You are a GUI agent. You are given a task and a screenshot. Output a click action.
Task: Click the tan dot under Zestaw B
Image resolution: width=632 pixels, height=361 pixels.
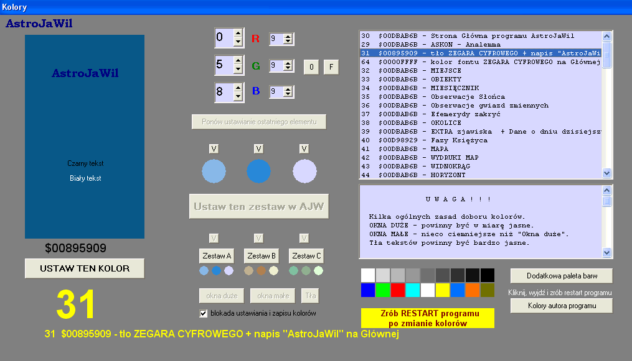coord(248,271)
